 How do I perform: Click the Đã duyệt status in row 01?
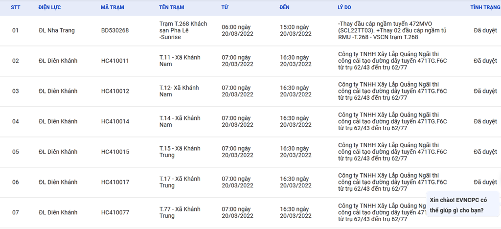(x=485, y=30)
